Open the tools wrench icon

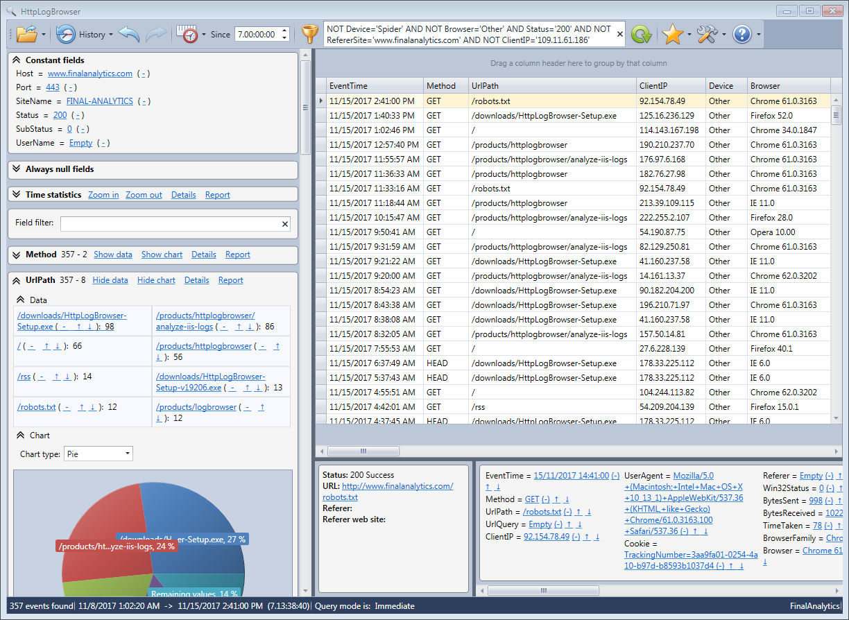pos(707,34)
